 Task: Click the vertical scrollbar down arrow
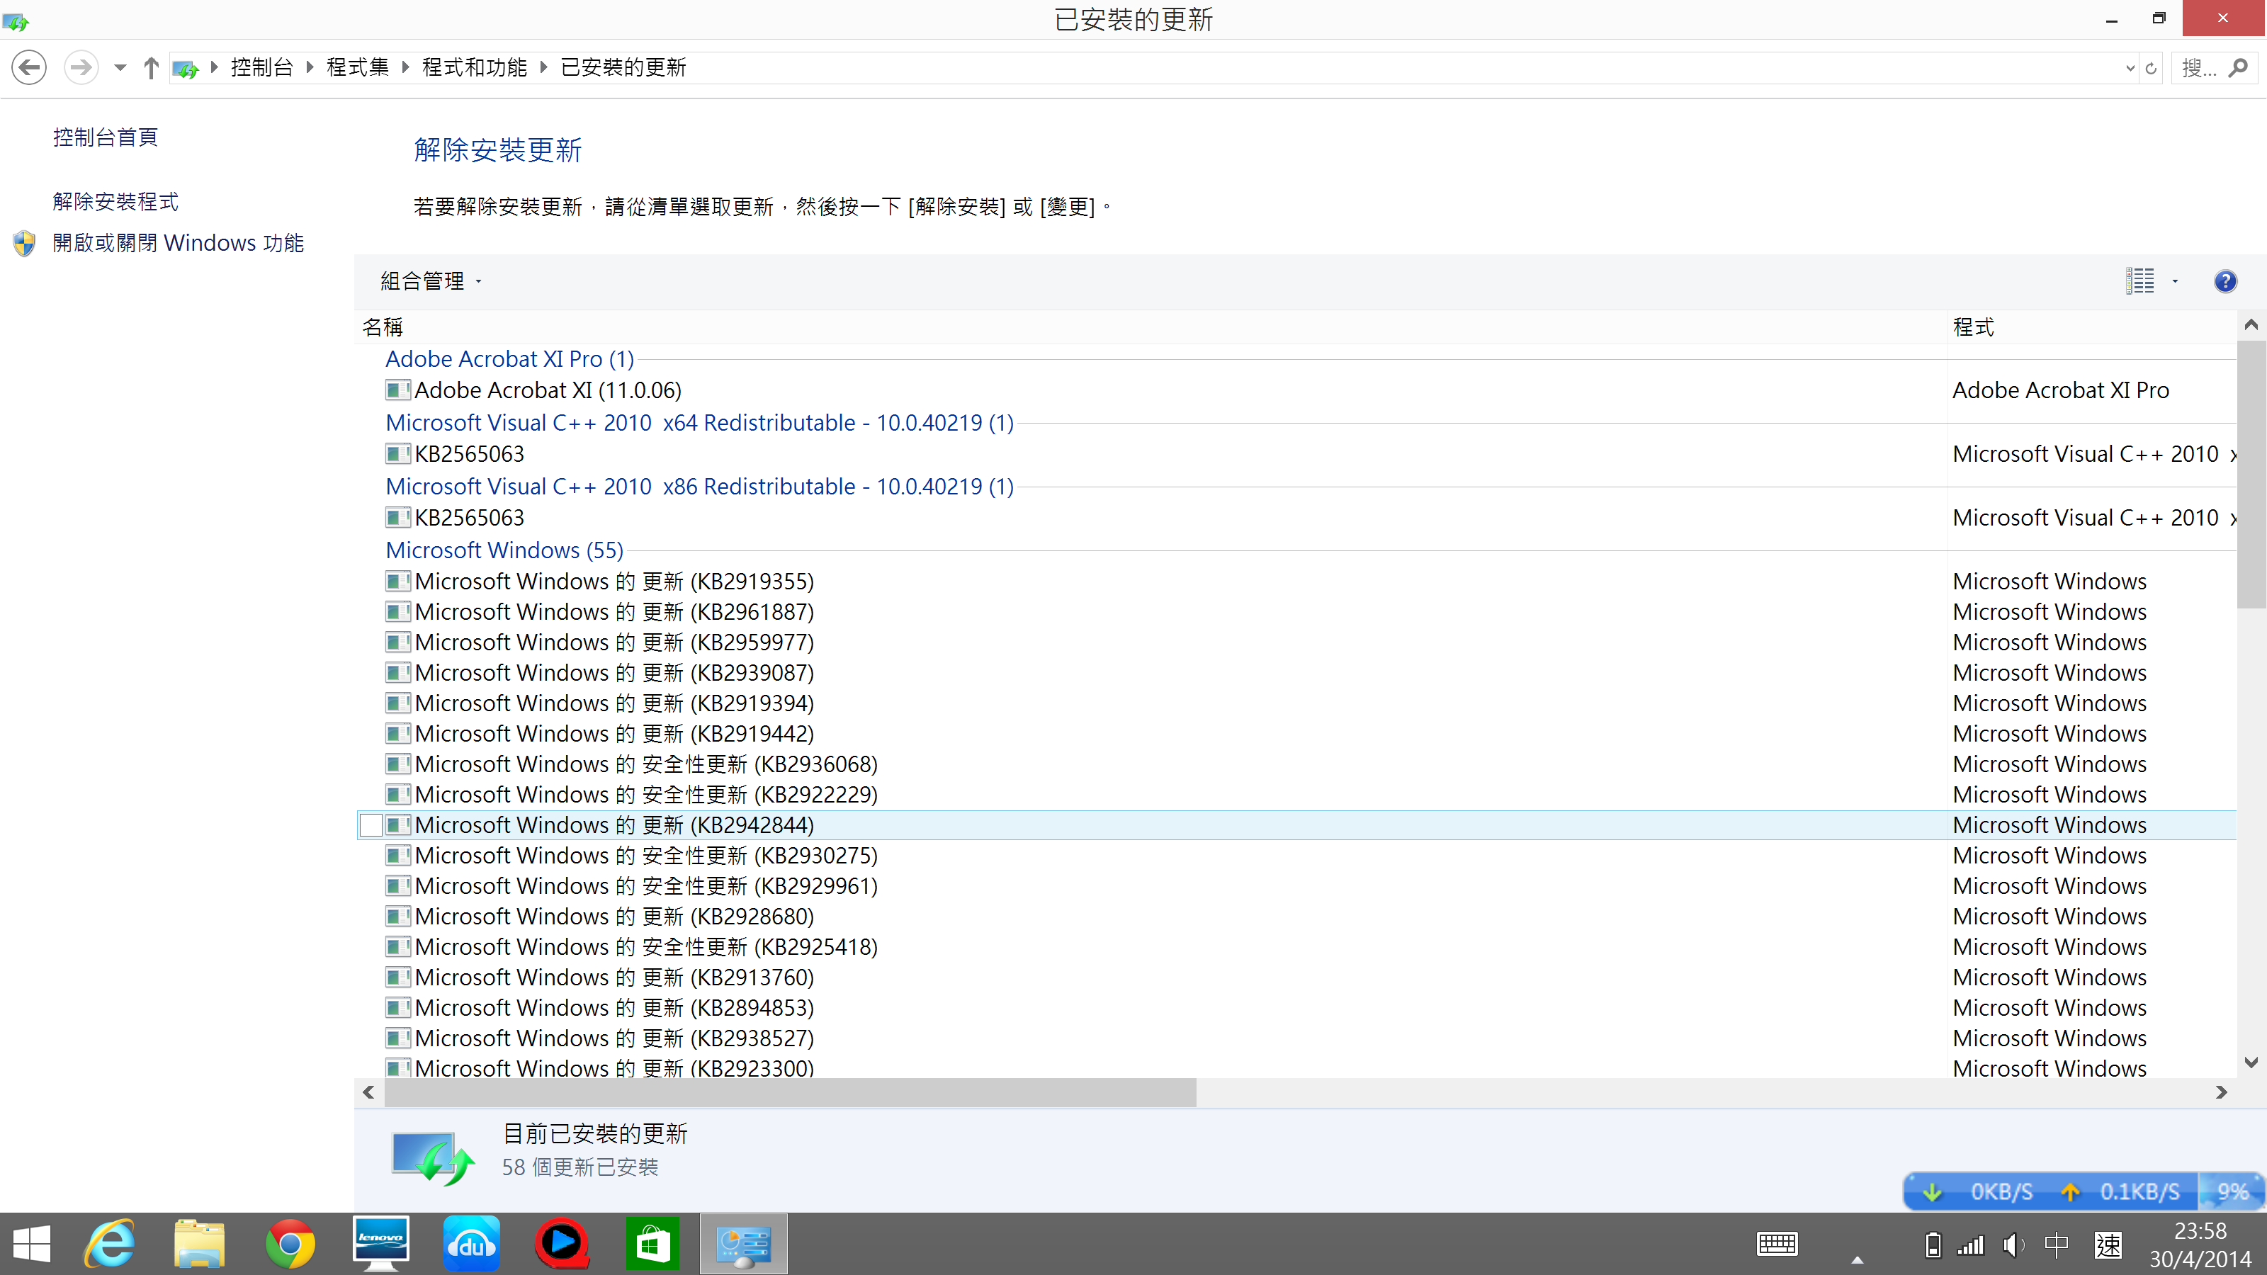click(2251, 1062)
